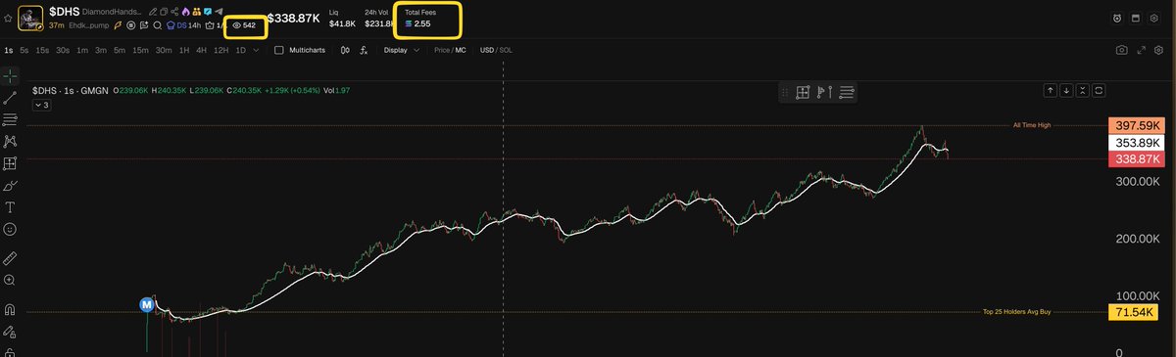This screenshot has height=357, width=1176.
Task: Open the fx indicators menu
Action: (x=364, y=50)
